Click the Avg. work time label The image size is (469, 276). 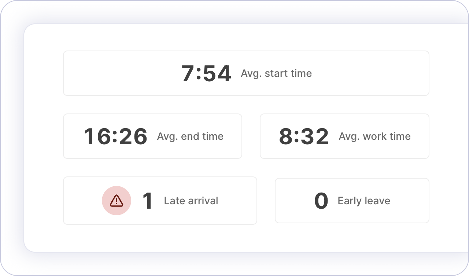point(374,137)
